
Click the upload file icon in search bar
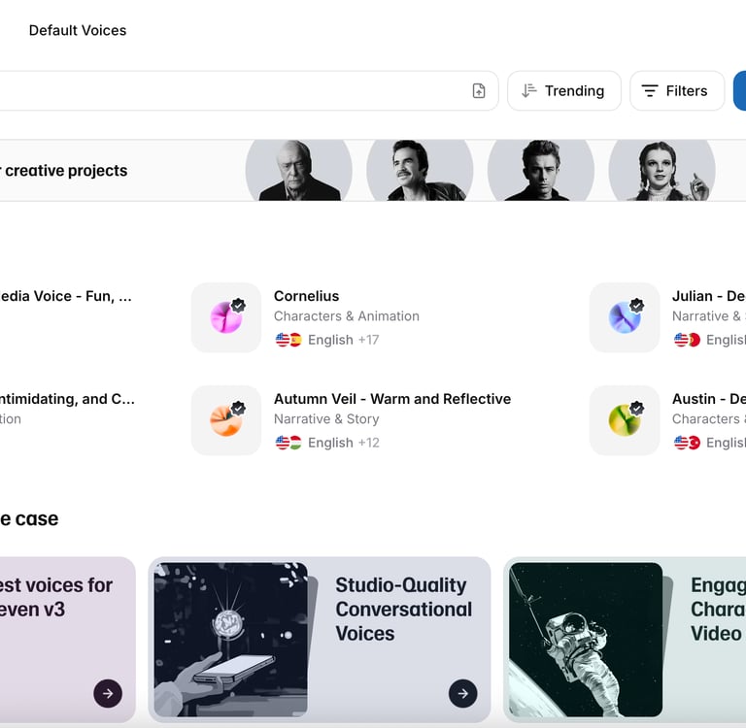[478, 90]
